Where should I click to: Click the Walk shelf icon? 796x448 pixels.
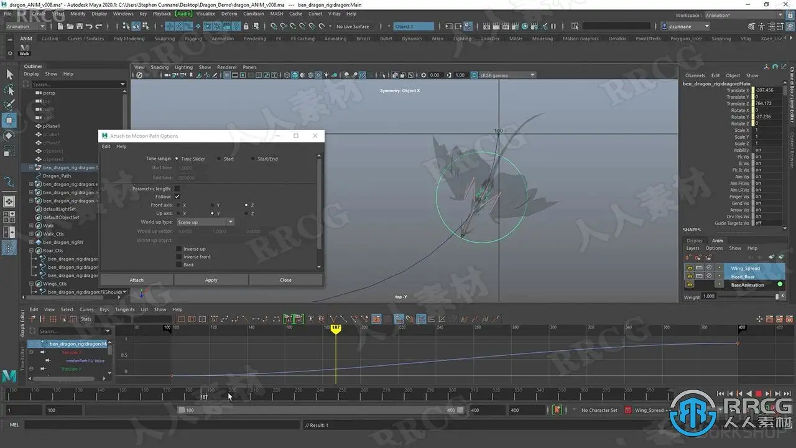(x=24, y=49)
